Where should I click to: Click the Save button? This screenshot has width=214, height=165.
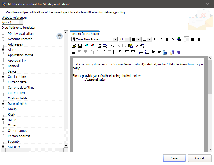pos(174,158)
